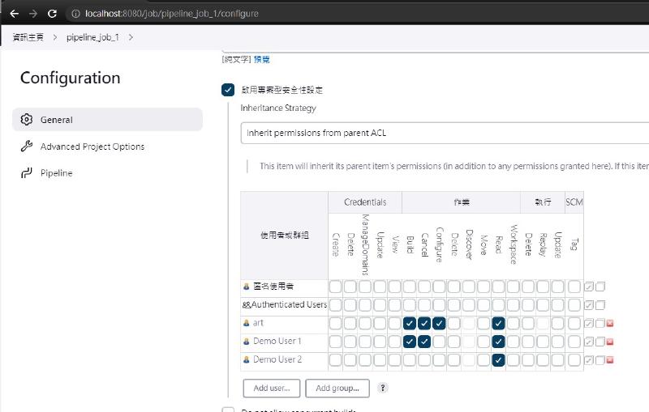The height and width of the screenshot is (412, 649).
Task: Unselect all permissions for Demo User 2
Action: pyautogui.click(x=600, y=360)
